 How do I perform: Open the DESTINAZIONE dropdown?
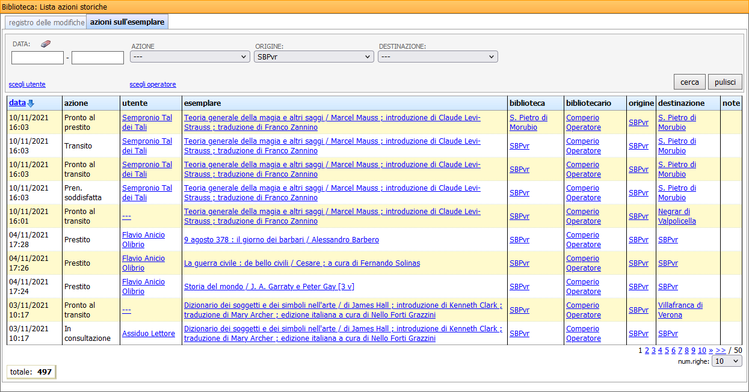point(437,56)
